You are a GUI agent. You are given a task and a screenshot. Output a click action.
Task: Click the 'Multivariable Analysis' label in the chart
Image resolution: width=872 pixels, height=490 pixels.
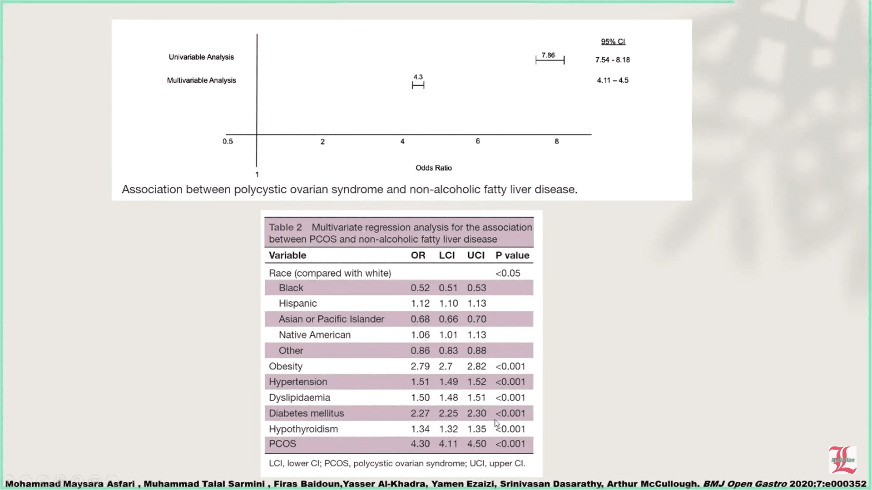click(201, 80)
